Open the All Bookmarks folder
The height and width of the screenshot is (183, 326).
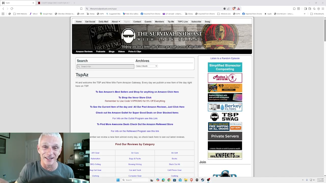point(317,14)
